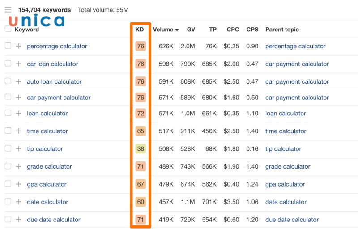The width and height of the screenshot is (358, 229).
Task: Click the Unica logo
Action: click(37, 21)
